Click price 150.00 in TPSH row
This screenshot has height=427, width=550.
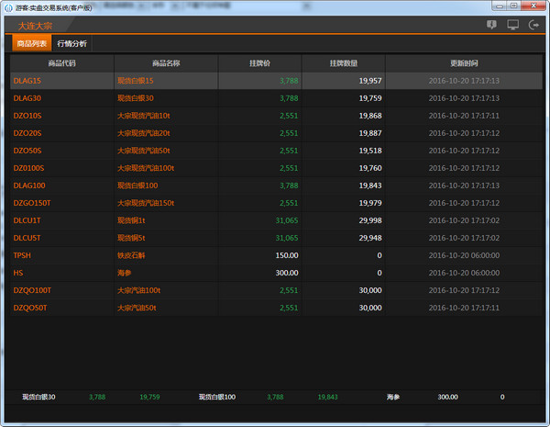(x=287, y=255)
